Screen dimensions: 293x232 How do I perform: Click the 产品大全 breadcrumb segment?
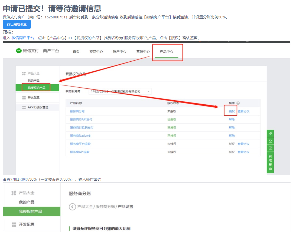pos(85,207)
